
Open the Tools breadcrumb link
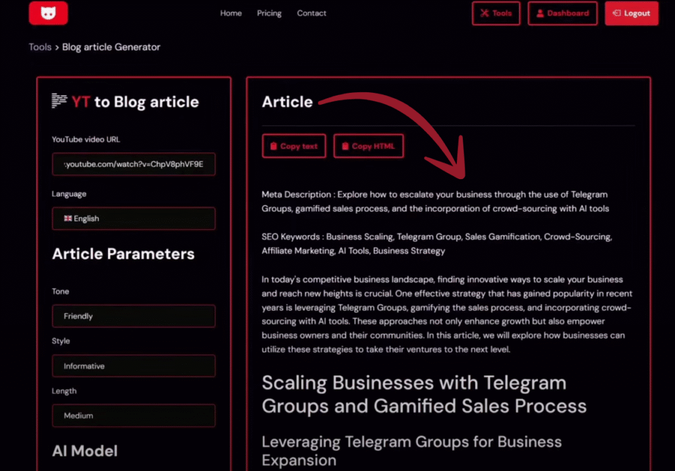pyautogui.click(x=40, y=47)
